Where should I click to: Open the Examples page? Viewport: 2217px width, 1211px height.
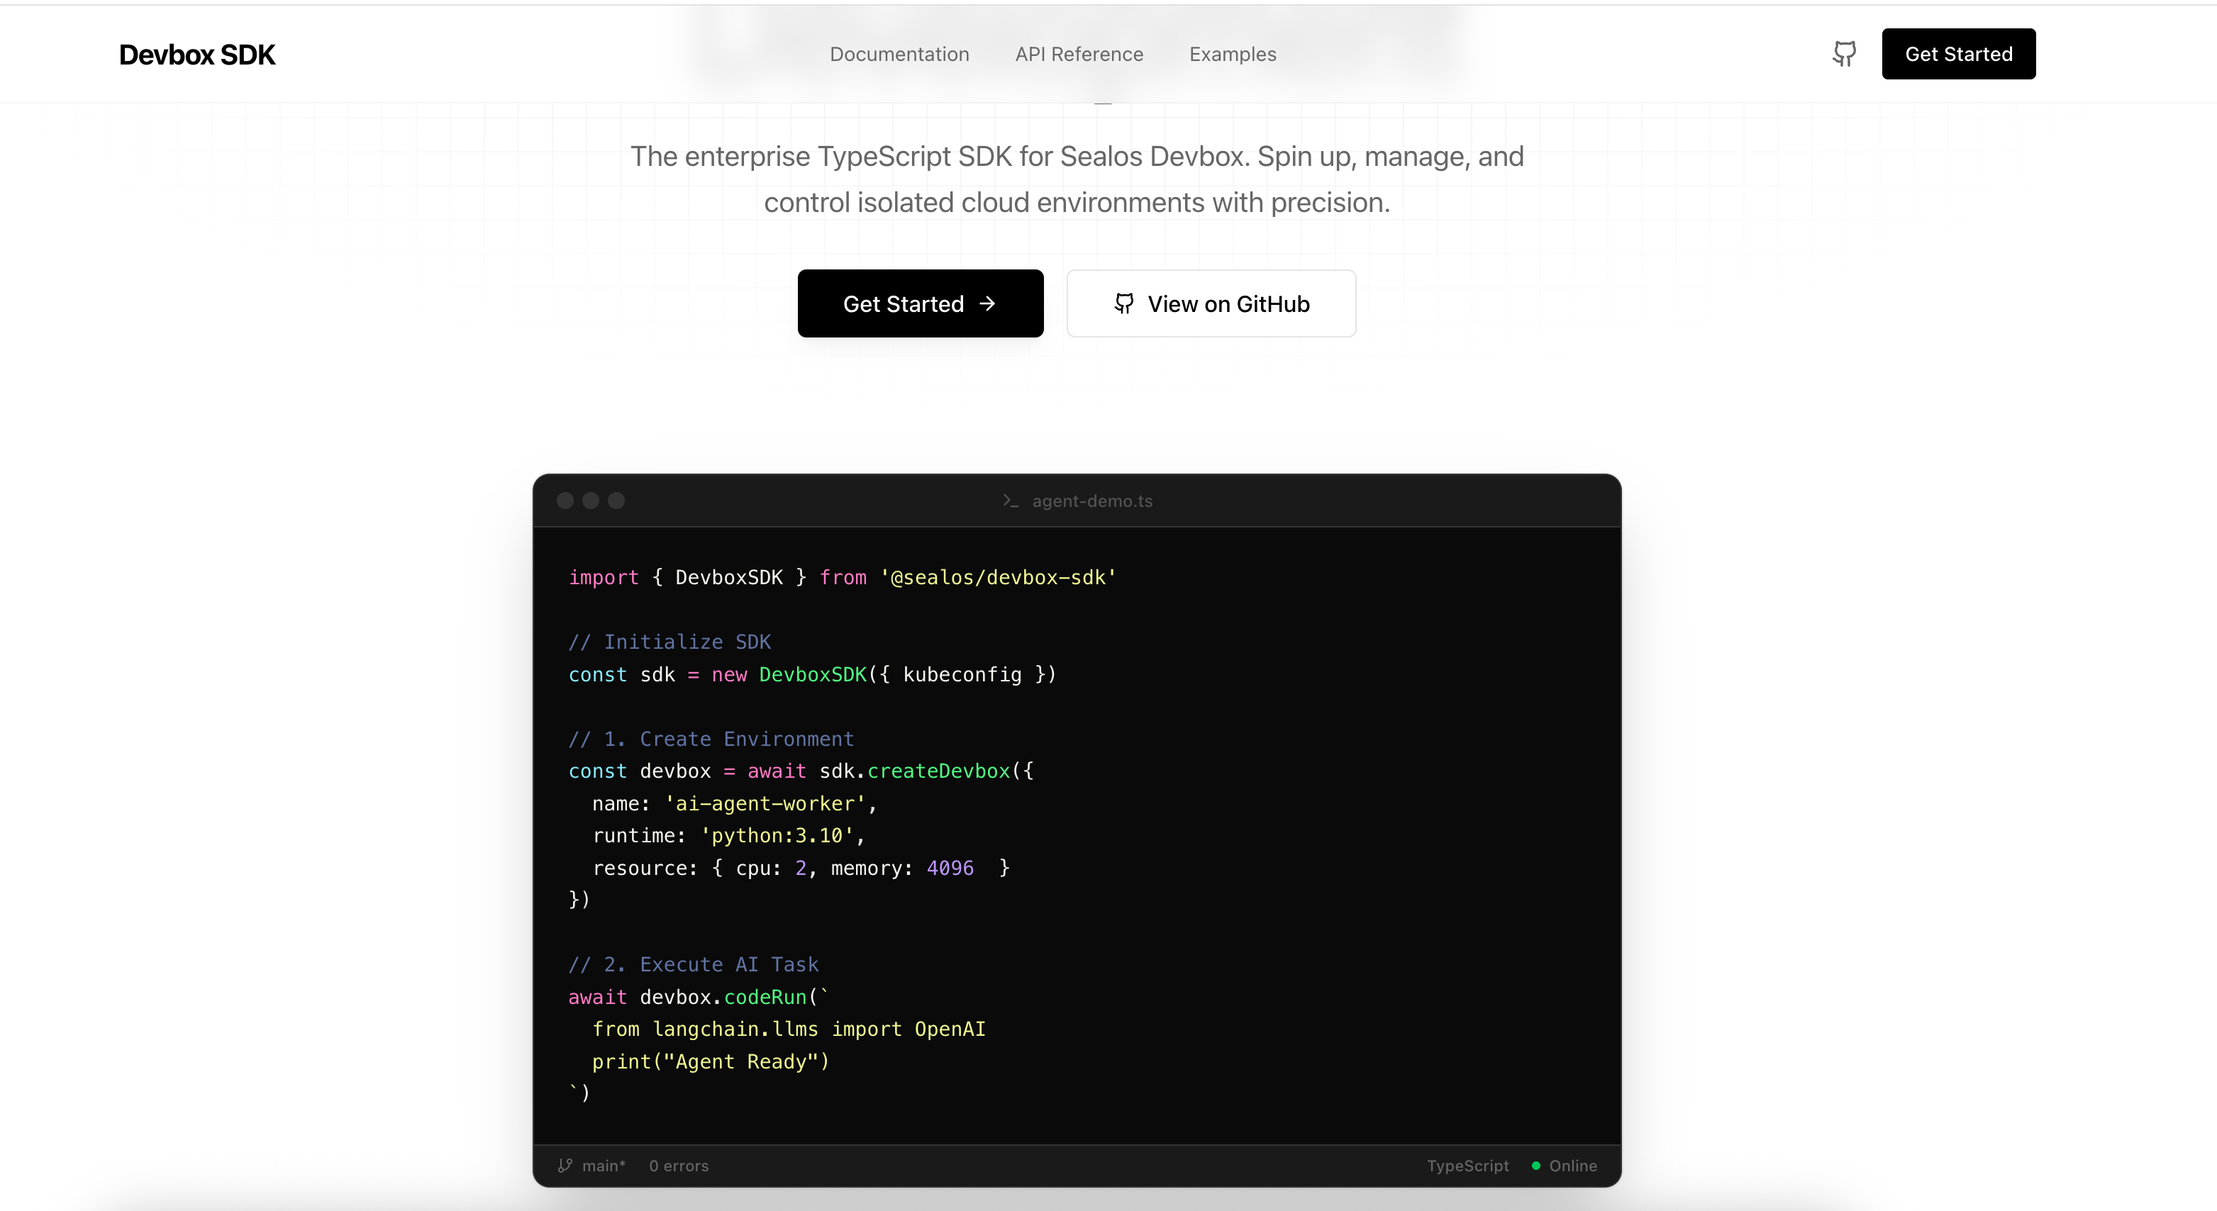pyautogui.click(x=1233, y=53)
